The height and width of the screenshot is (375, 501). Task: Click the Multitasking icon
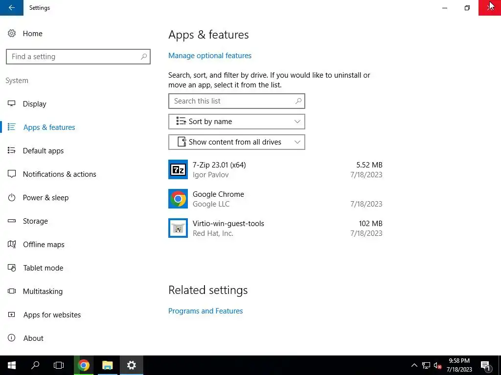pyautogui.click(x=12, y=291)
